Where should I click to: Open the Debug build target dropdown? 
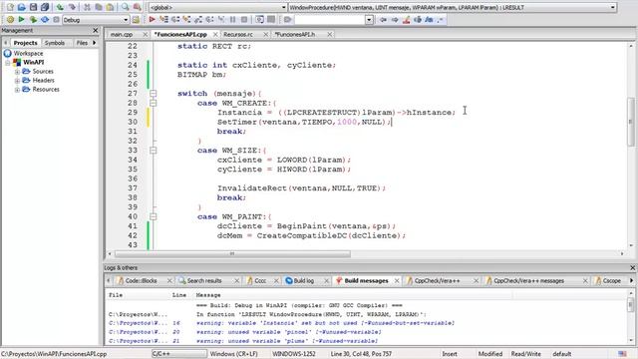pyautogui.click(x=96, y=20)
